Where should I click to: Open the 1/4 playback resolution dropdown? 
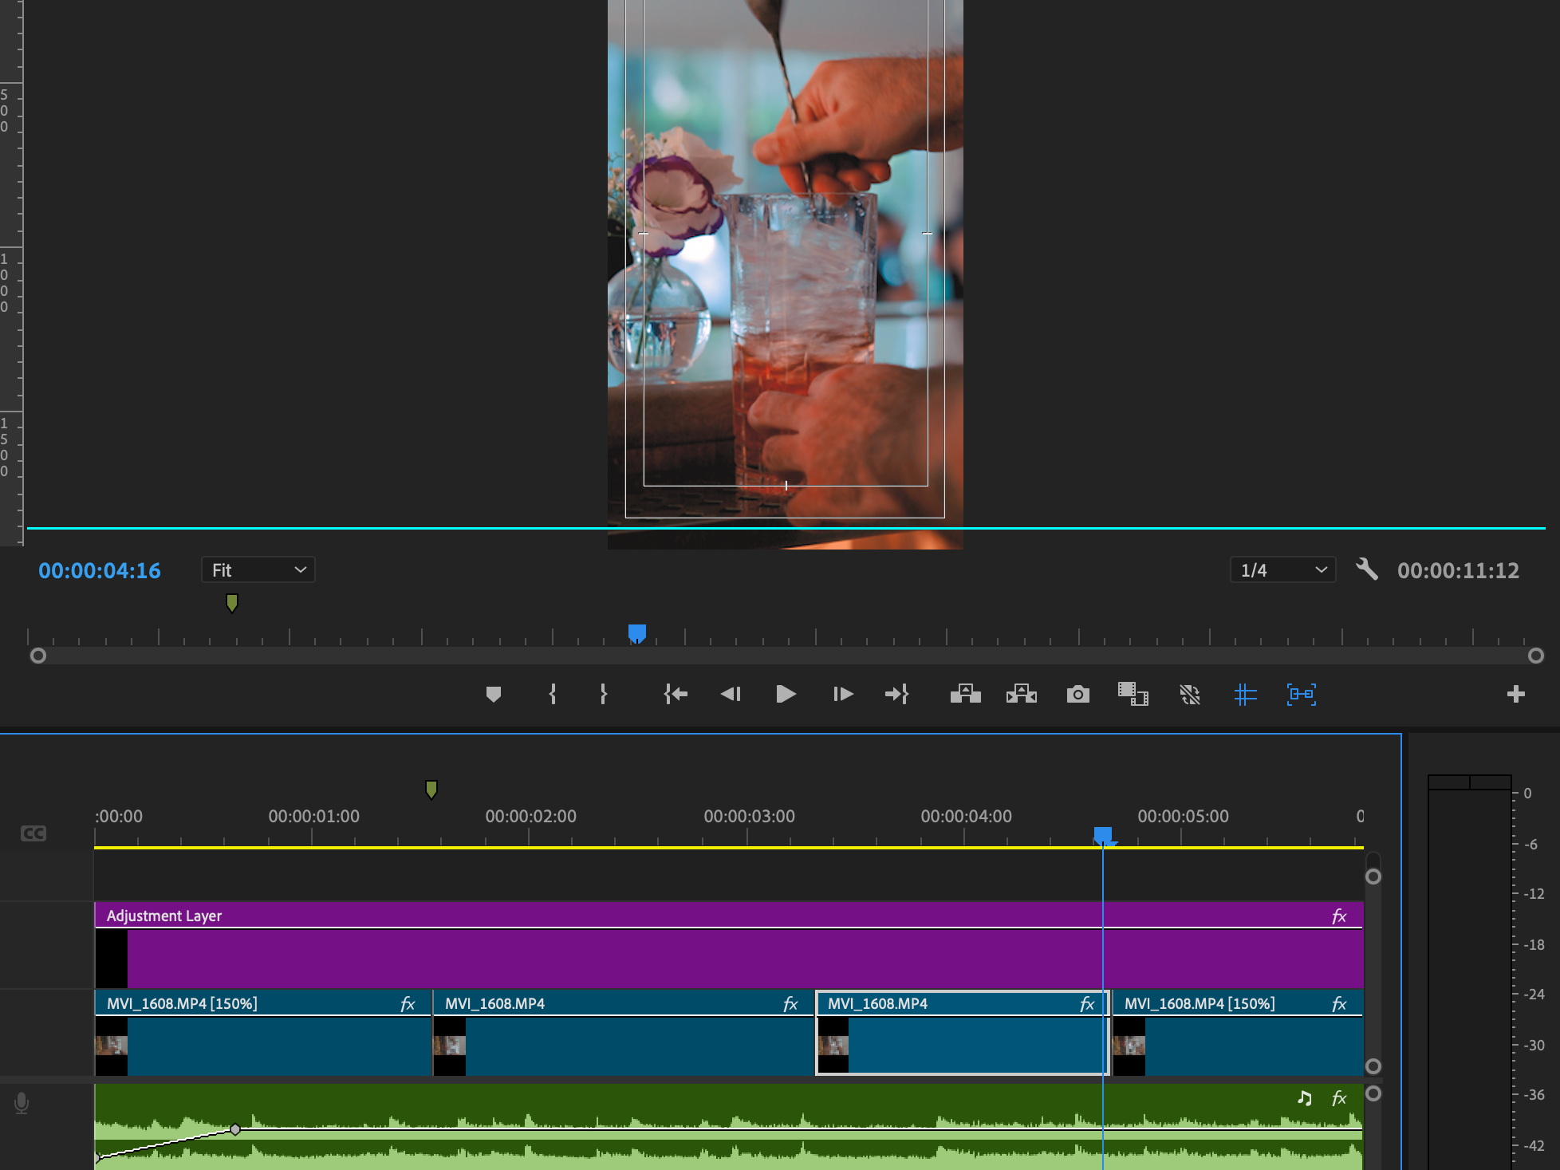click(1283, 570)
